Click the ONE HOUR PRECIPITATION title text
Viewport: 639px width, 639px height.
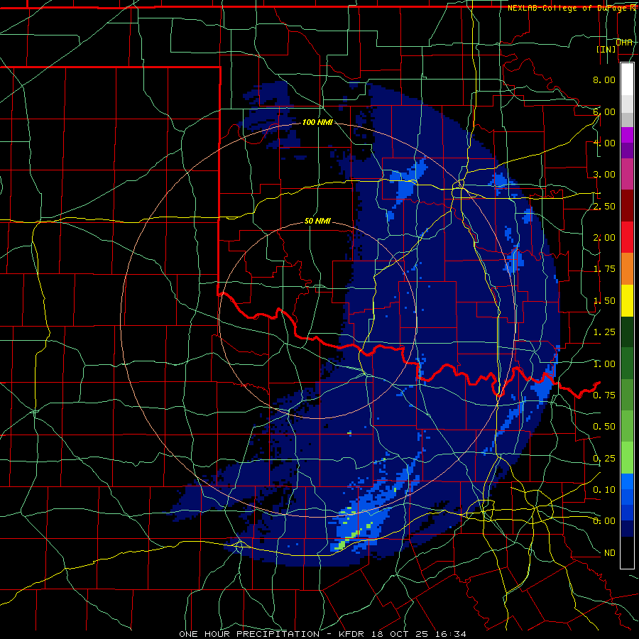point(249,634)
